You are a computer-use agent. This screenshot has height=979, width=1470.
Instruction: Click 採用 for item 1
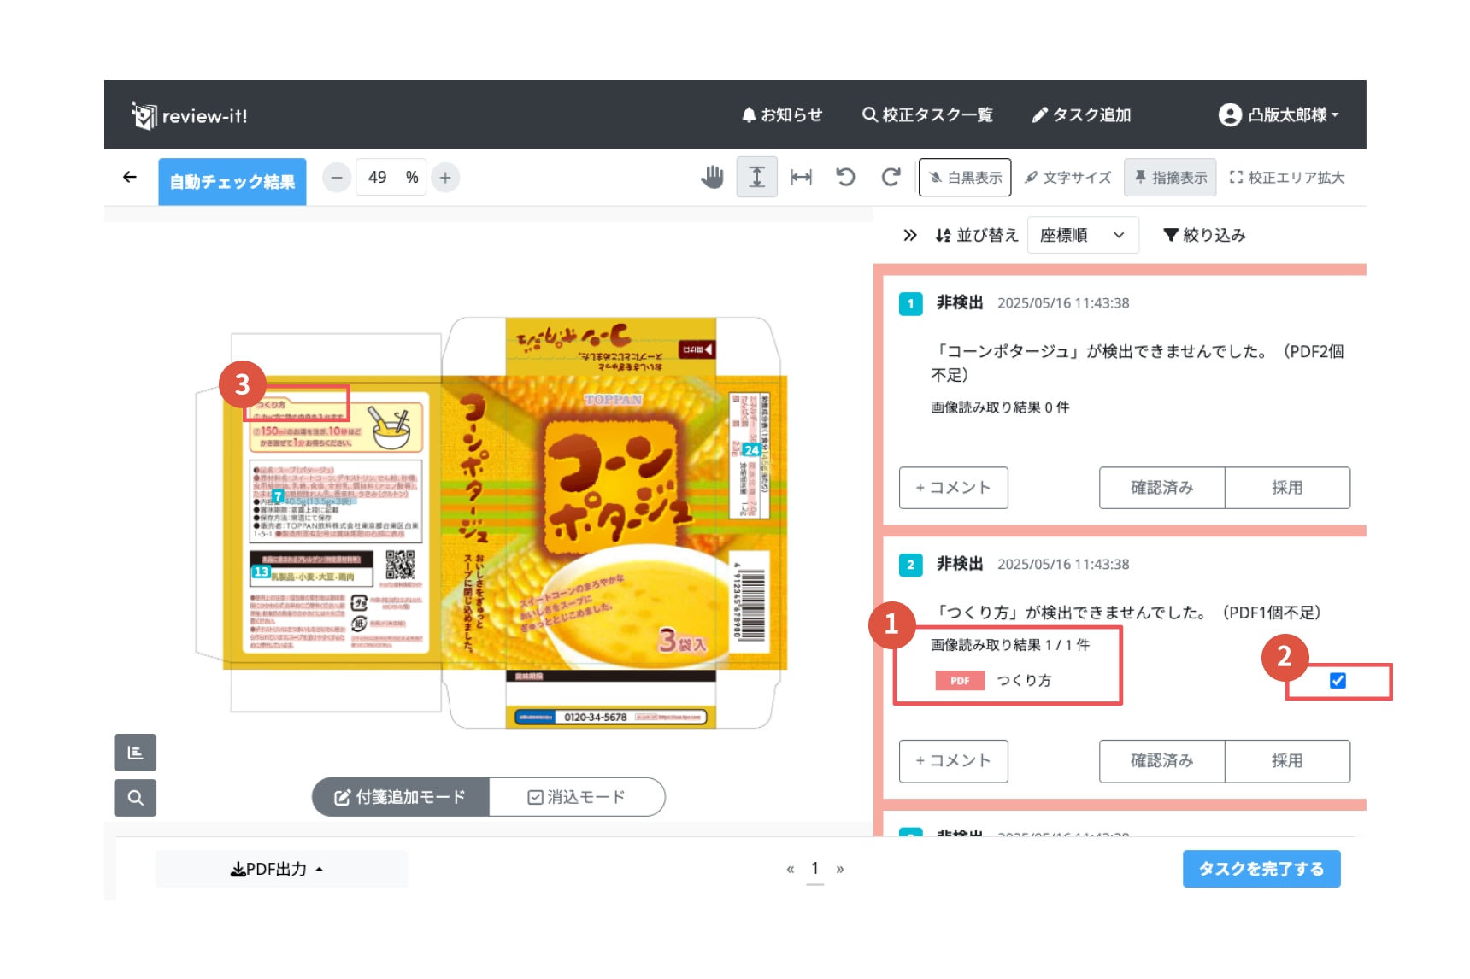click(1288, 488)
